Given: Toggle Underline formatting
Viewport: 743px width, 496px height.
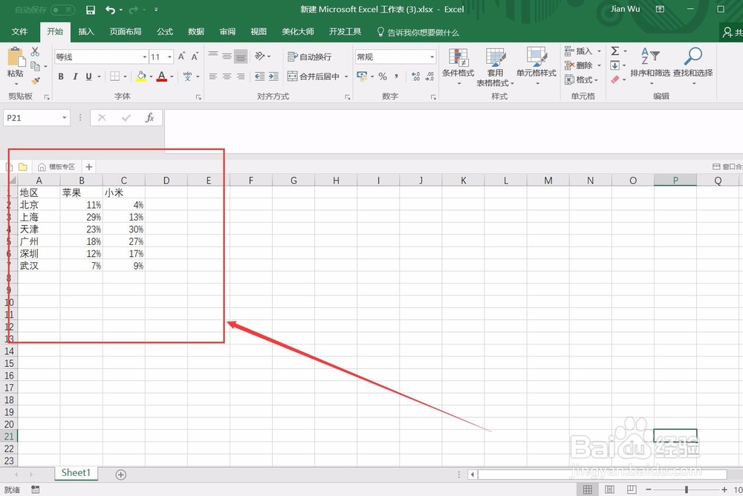Looking at the screenshot, I should point(88,76).
